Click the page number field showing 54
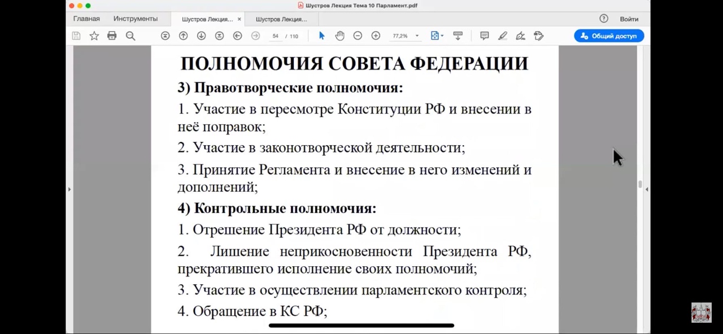 pyautogui.click(x=275, y=36)
